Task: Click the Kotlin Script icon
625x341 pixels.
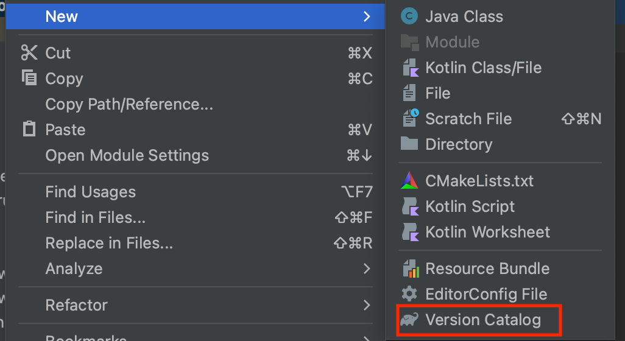Action: tap(409, 206)
